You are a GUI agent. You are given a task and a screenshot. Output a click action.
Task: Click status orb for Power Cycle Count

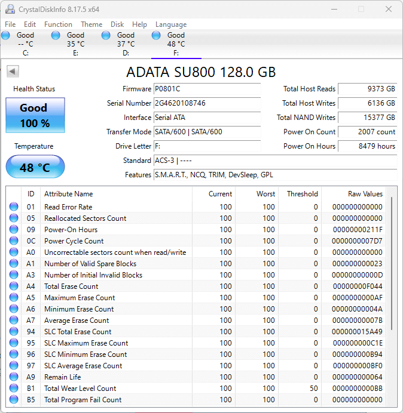coord(14,241)
